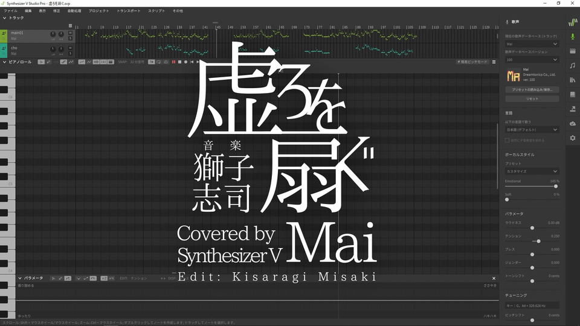Jump to start with rewind button
The width and height of the screenshot is (580, 326).
(x=192, y=62)
